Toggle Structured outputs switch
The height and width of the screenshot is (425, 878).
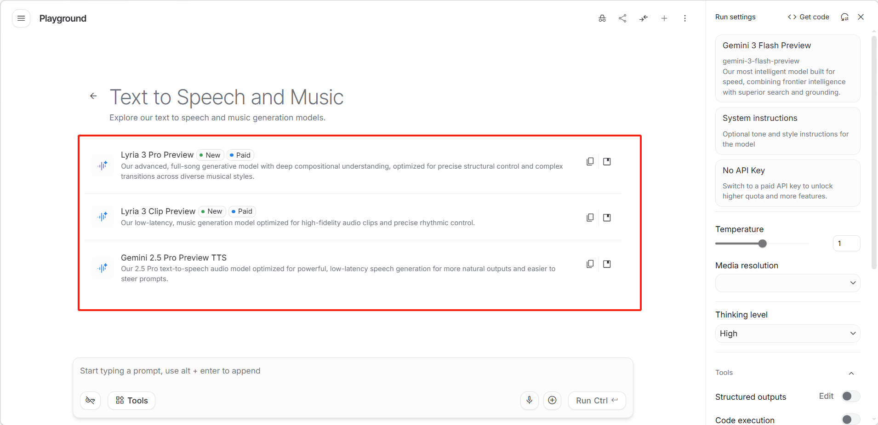(850, 397)
